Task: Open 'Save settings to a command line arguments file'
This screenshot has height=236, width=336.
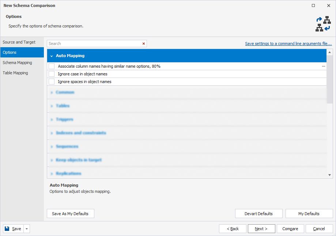Action: click(x=288, y=43)
